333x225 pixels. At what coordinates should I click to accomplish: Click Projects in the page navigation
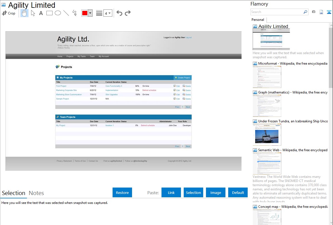pyautogui.click(x=70, y=56)
